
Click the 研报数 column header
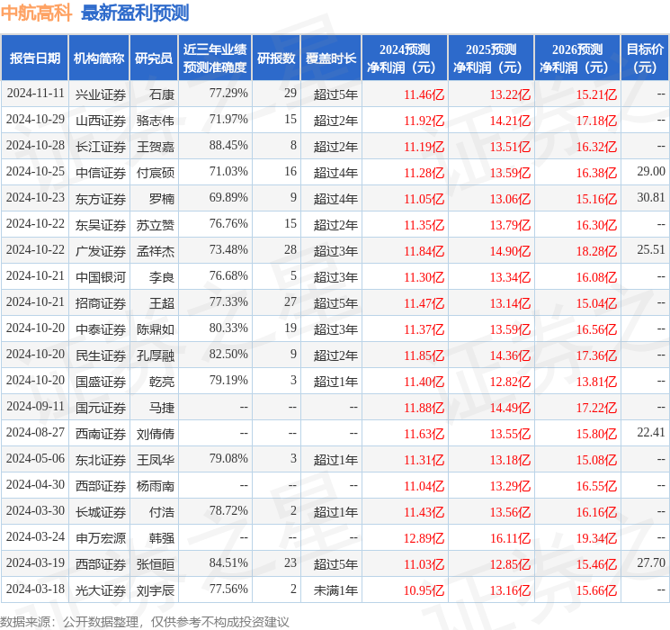click(x=276, y=58)
